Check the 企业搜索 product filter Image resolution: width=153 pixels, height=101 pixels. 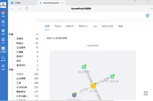13,78
